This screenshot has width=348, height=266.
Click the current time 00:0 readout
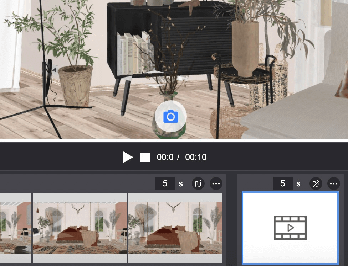click(x=165, y=157)
